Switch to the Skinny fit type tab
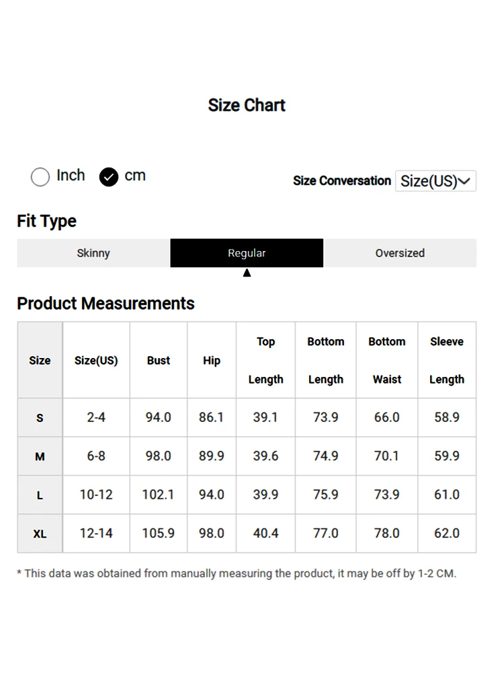Screen dimensions: 504x673 [x=93, y=253]
